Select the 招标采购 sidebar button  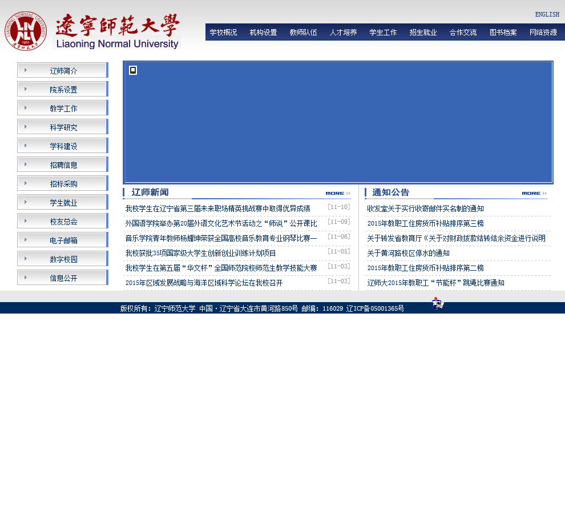click(63, 183)
